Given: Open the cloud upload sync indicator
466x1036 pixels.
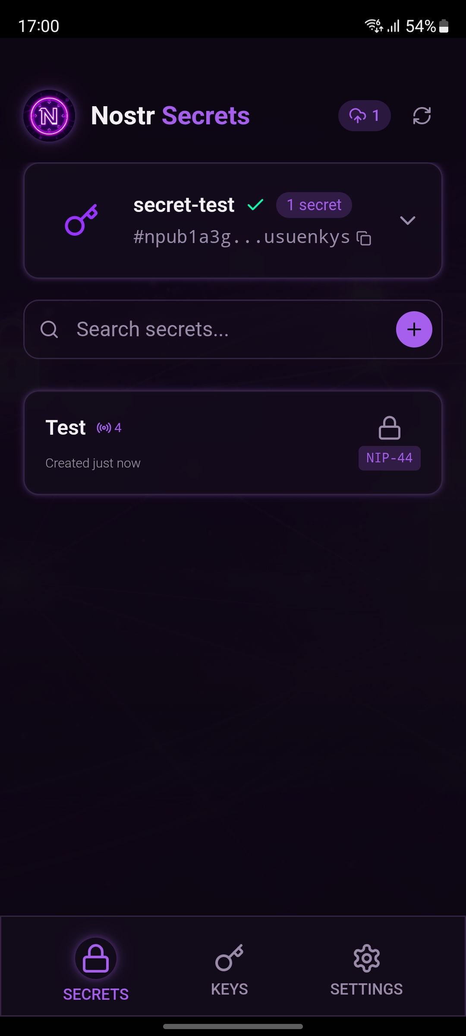Looking at the screenshot, I should tap(364, 115).
